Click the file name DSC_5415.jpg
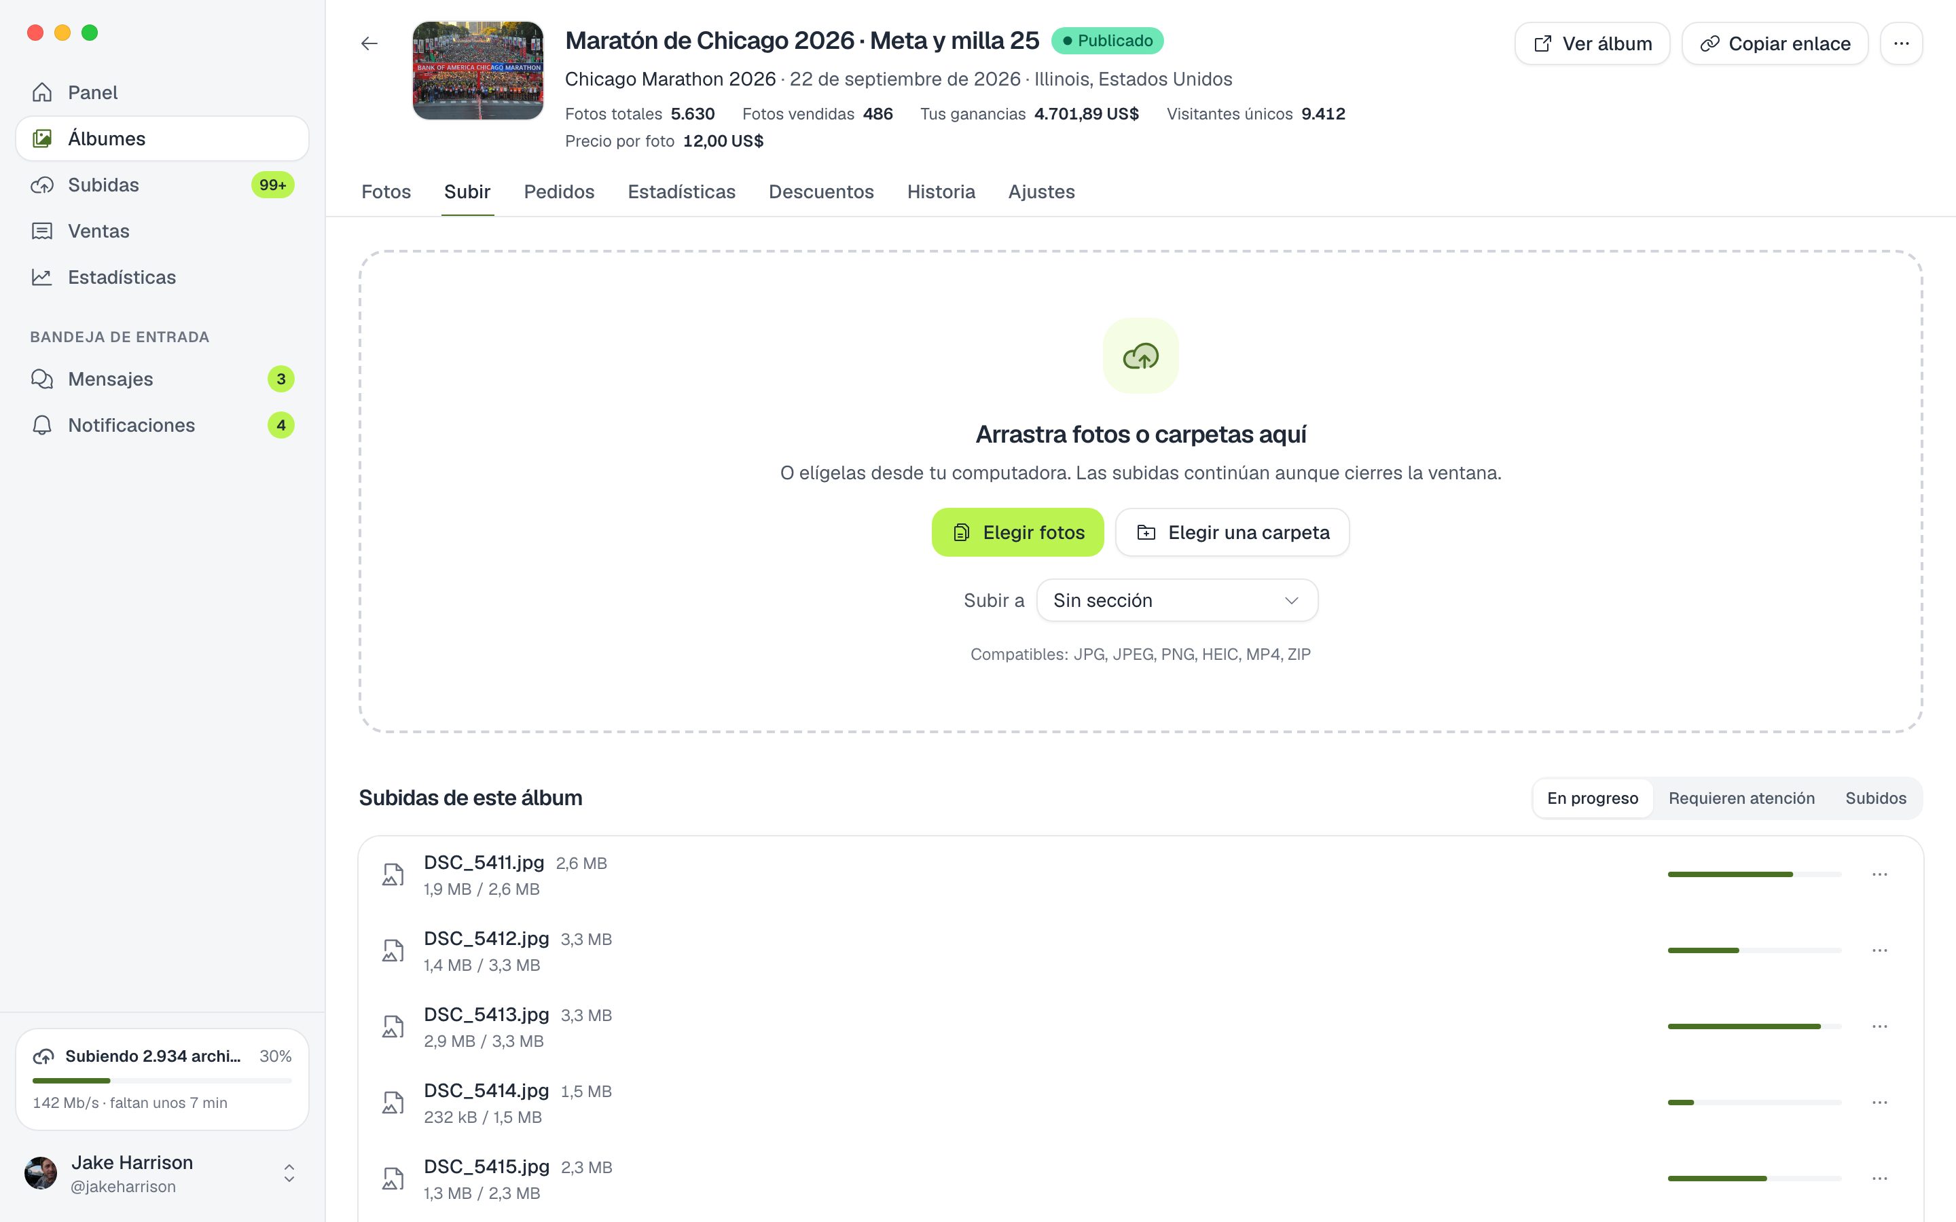This screenshot has height=1222, width=1956. [486, 1166]
